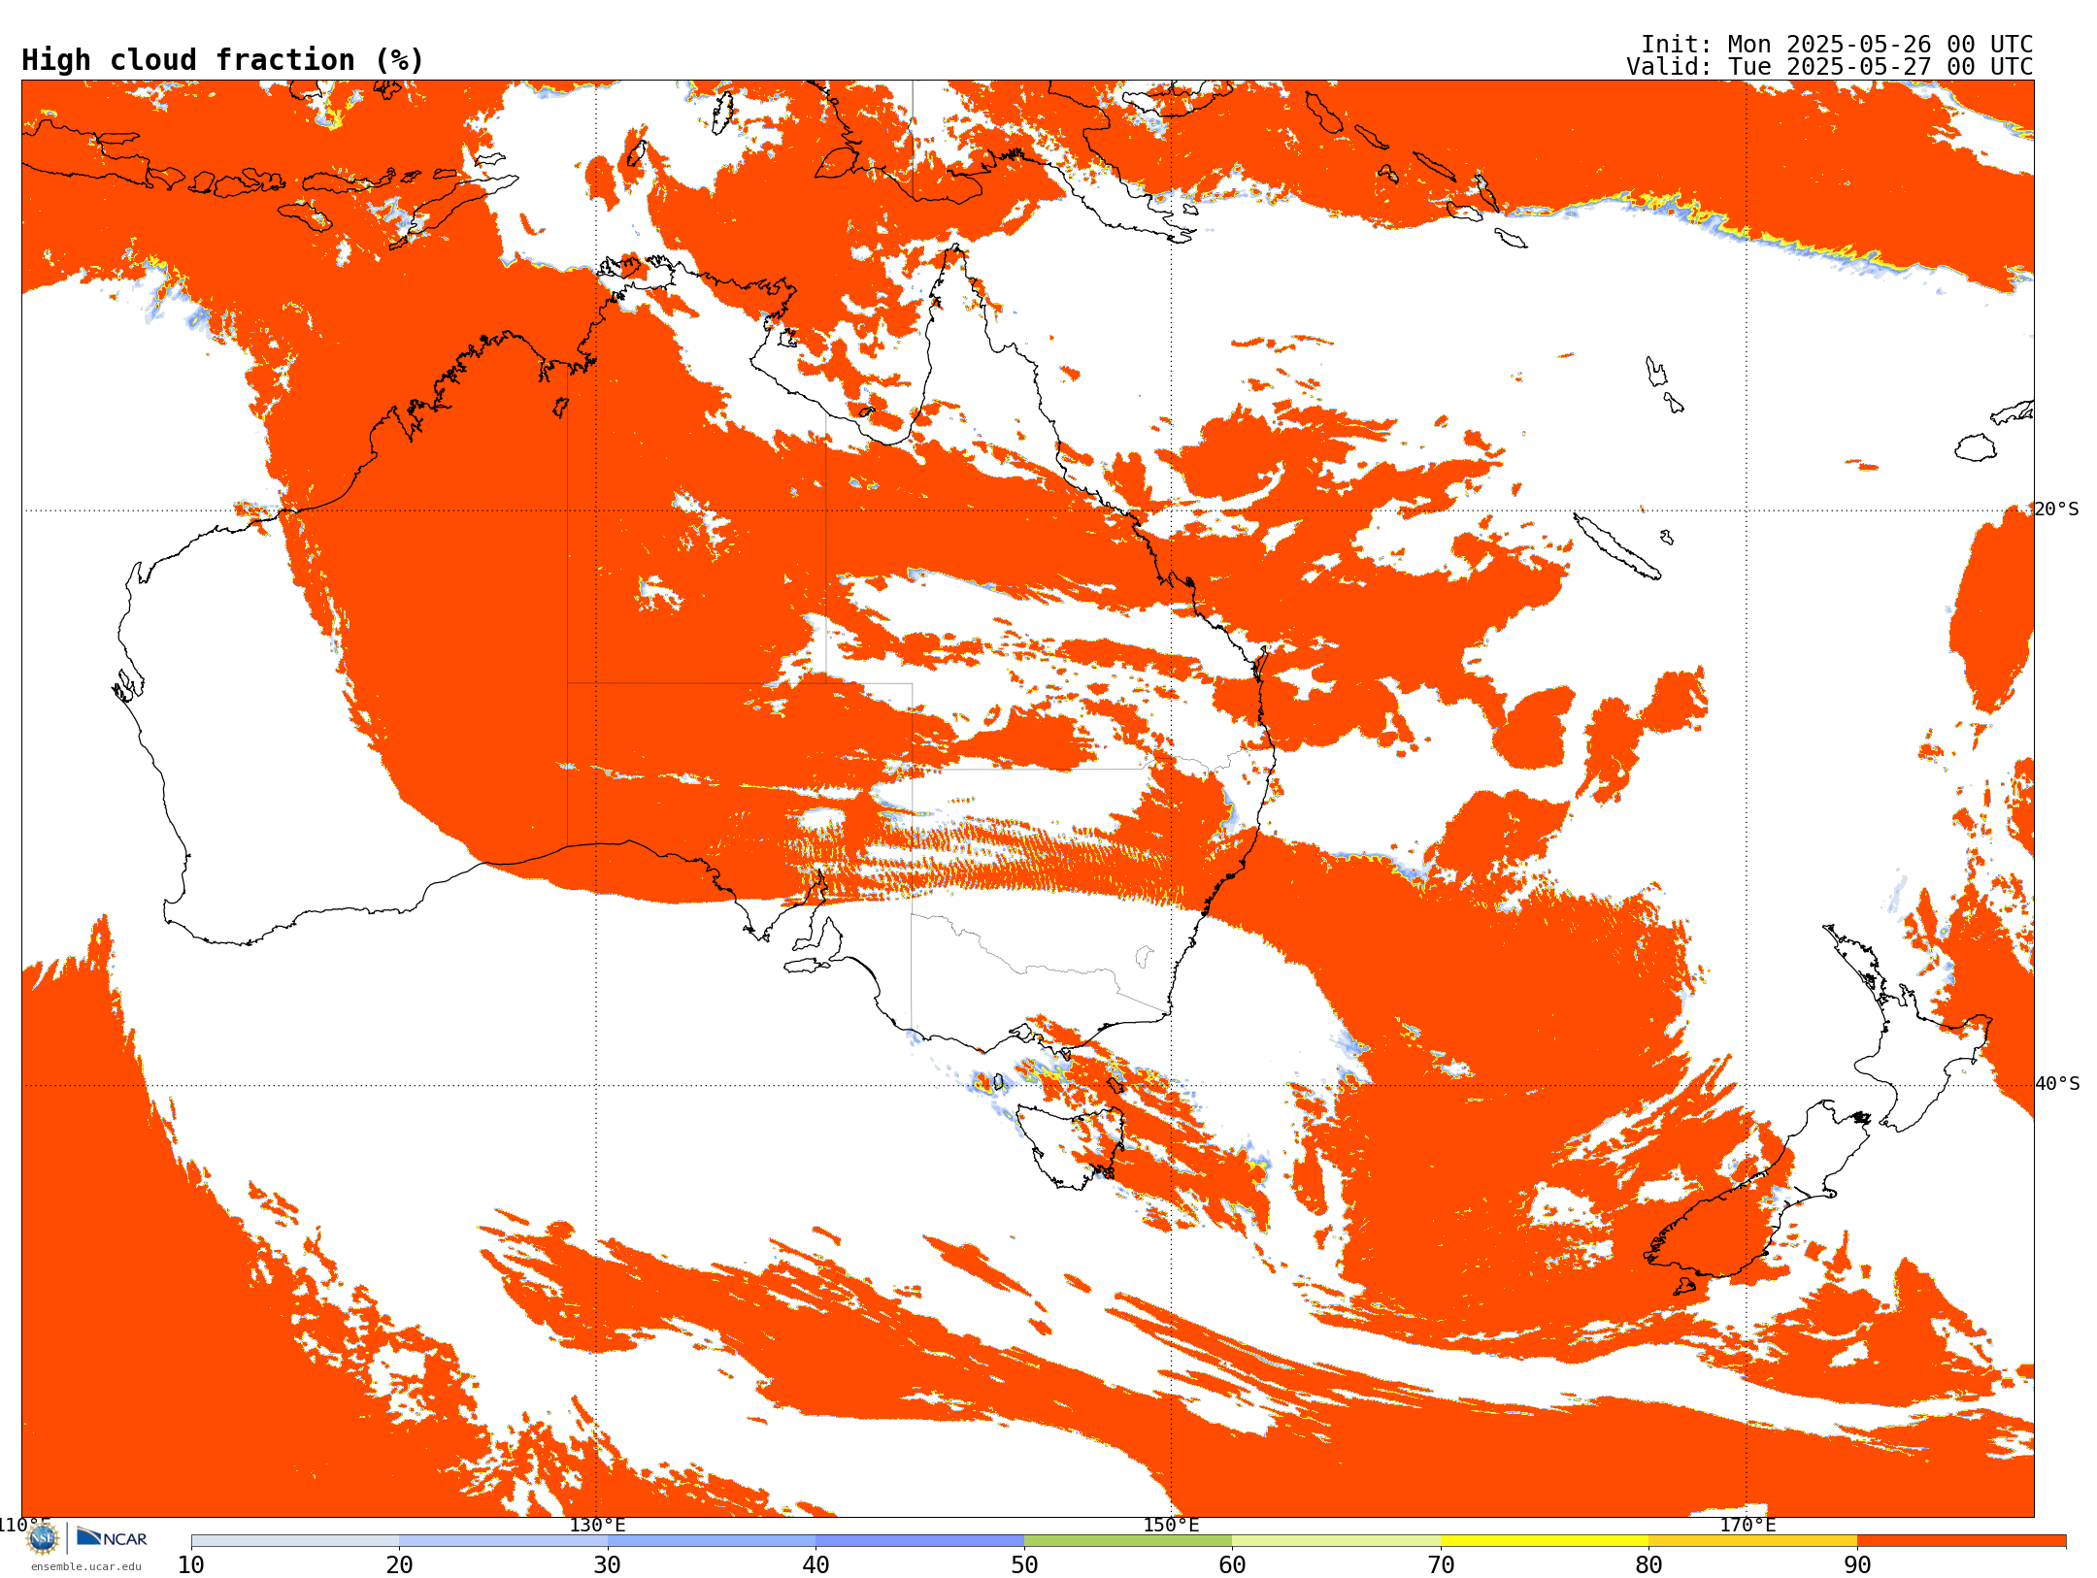This screenshot has height=1578, width=2097.
Task: Click the colorbar tick label 10
Action: [x=191, y=1564]
